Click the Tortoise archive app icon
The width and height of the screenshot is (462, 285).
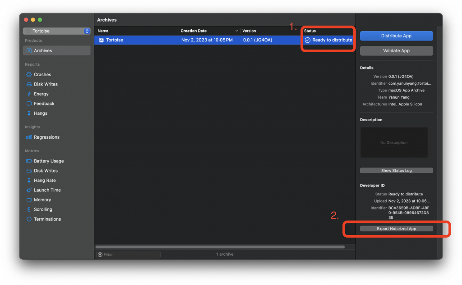click(101, 40)
